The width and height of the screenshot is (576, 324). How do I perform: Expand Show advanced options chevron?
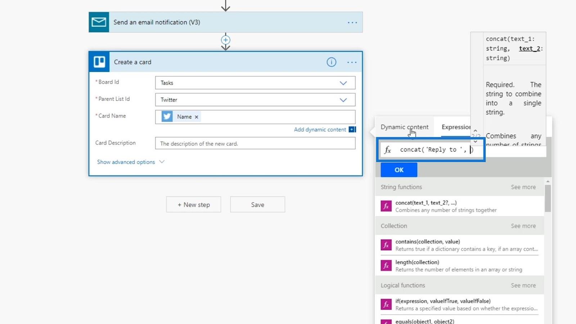[162, 162]
